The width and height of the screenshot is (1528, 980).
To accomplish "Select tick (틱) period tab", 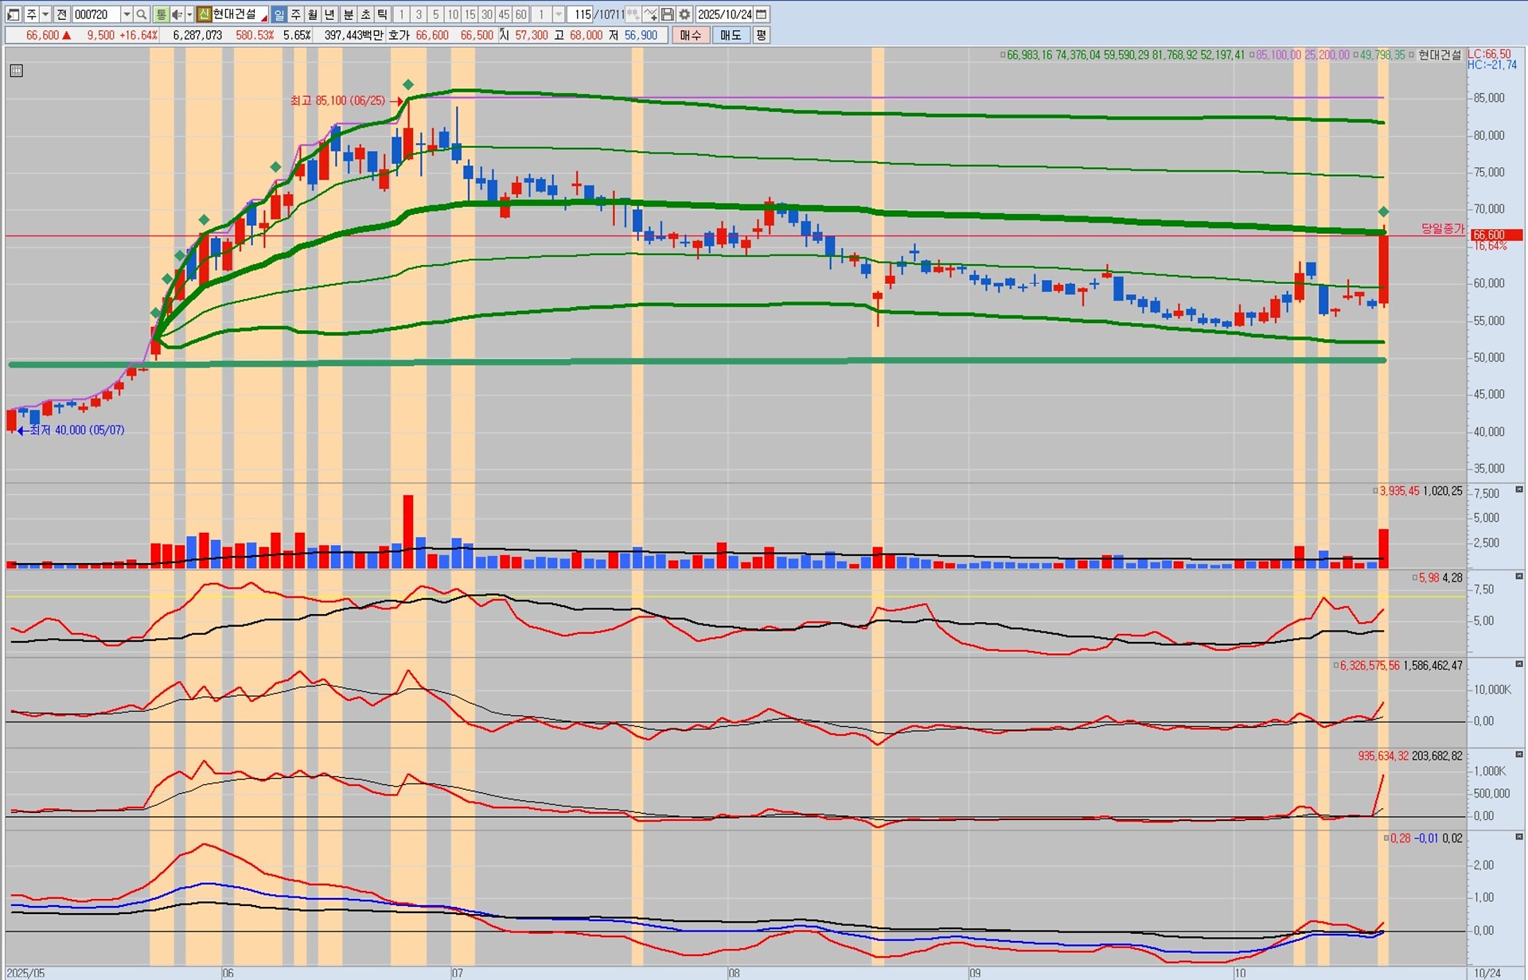I will tap(382, 14).
